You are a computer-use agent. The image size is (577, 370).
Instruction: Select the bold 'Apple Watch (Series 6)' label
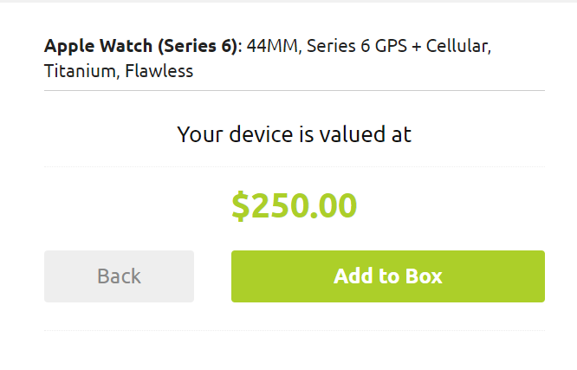point(143,45)
